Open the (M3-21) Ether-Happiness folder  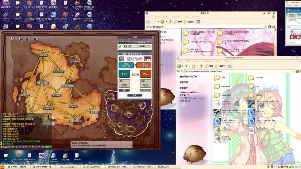coord(197,42)
